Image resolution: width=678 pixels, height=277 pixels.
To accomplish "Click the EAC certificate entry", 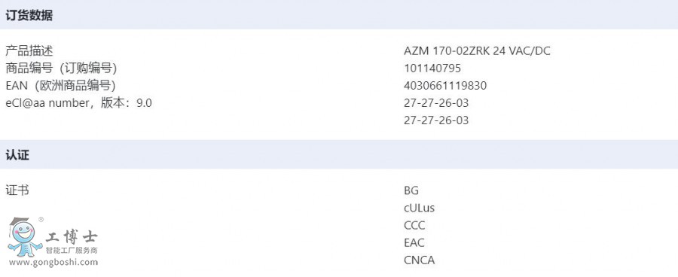I will [414, 243].
